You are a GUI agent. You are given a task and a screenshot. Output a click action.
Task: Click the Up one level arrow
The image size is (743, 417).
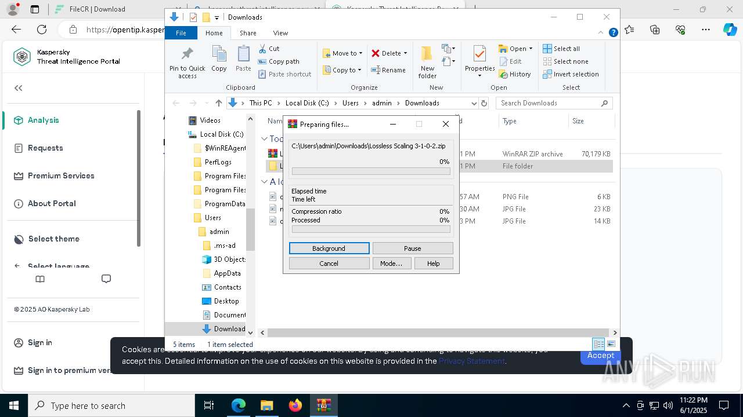(x=218, y=103)
